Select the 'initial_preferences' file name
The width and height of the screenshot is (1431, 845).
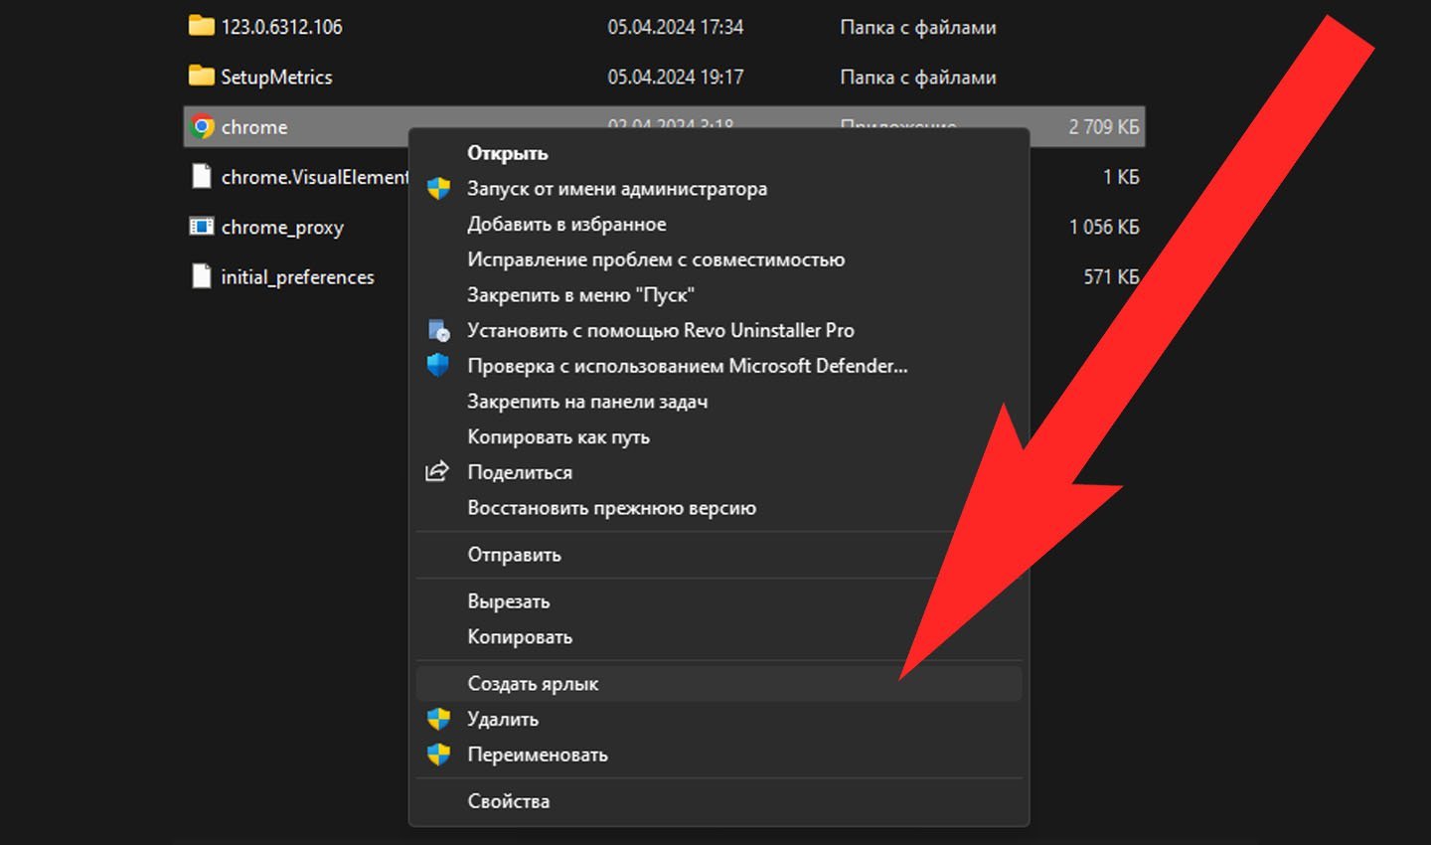coord(297,277)
